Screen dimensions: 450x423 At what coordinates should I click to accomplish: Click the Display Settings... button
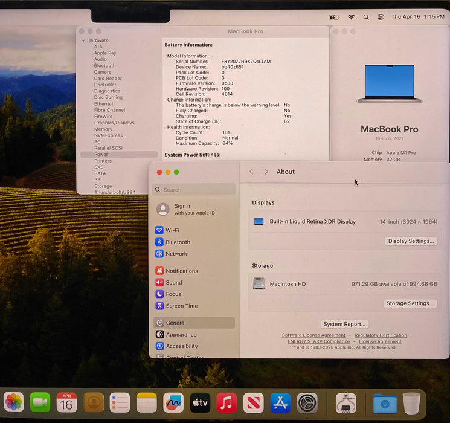pos(411,241)
